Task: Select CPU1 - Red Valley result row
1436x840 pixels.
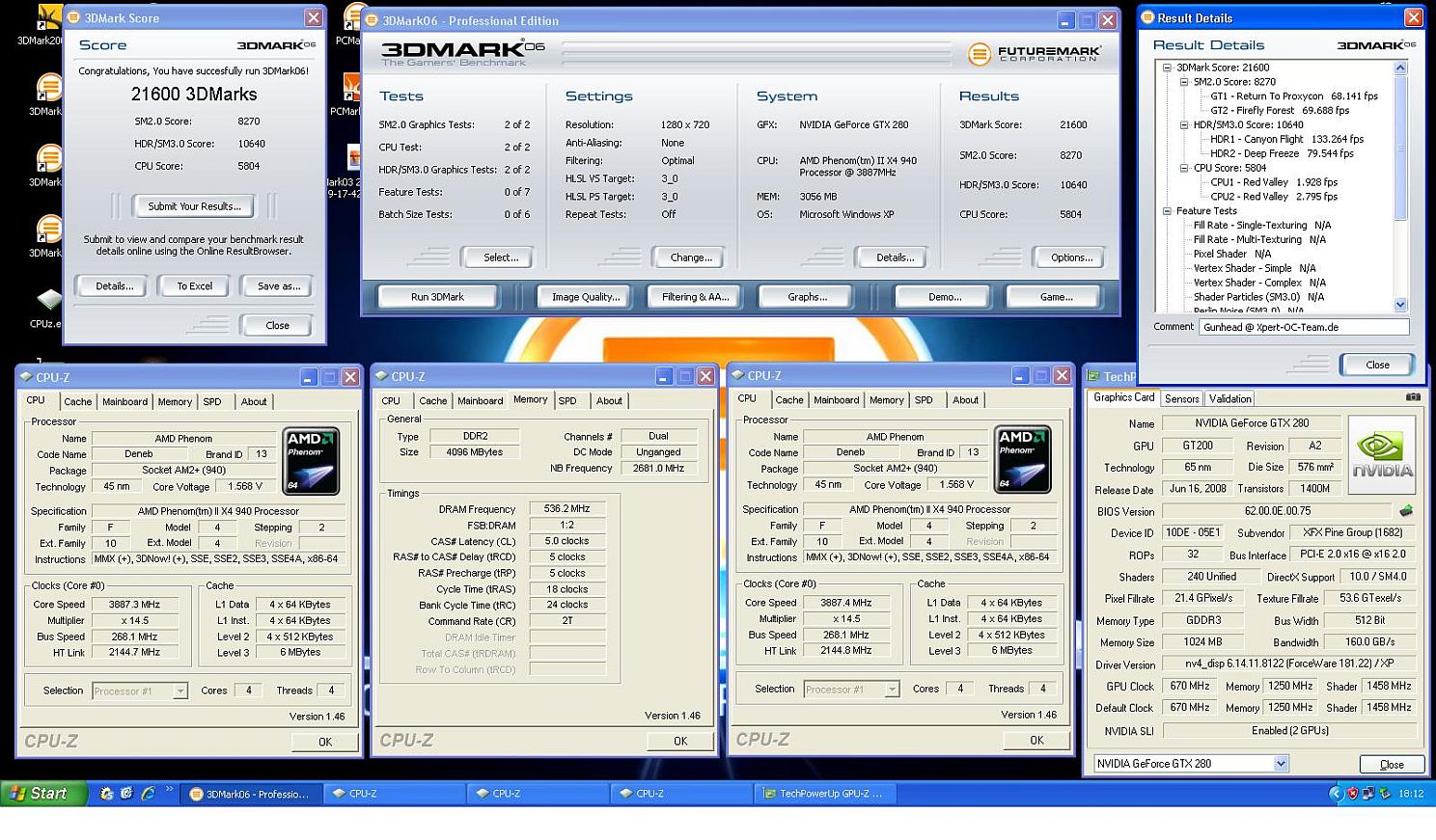Action: pyautogui.click(x=1274, y=182)
